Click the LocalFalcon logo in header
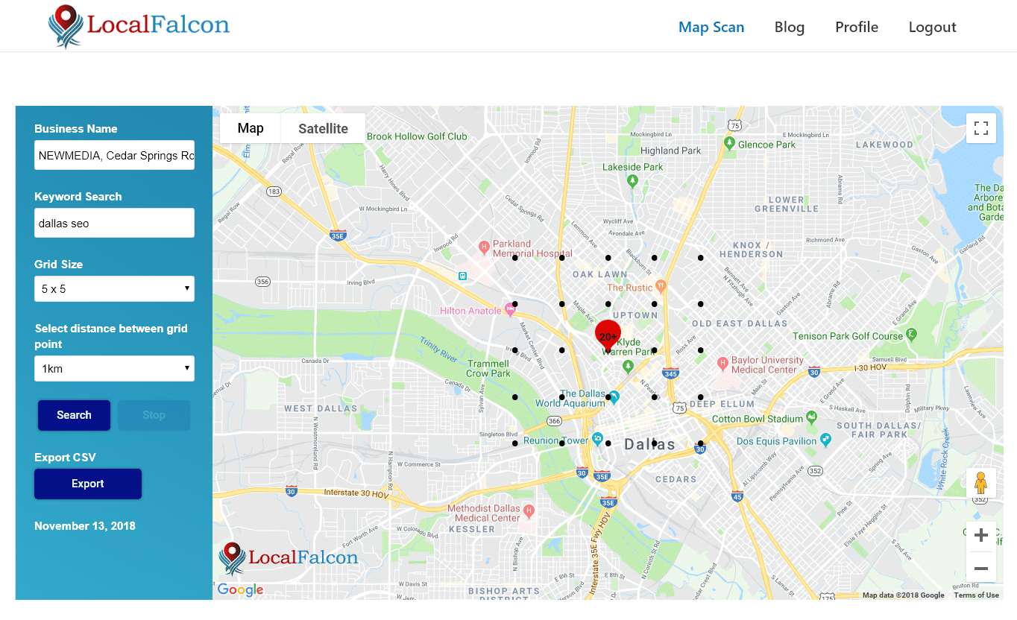Screen dimensions: 1017x620 (139, 25)
